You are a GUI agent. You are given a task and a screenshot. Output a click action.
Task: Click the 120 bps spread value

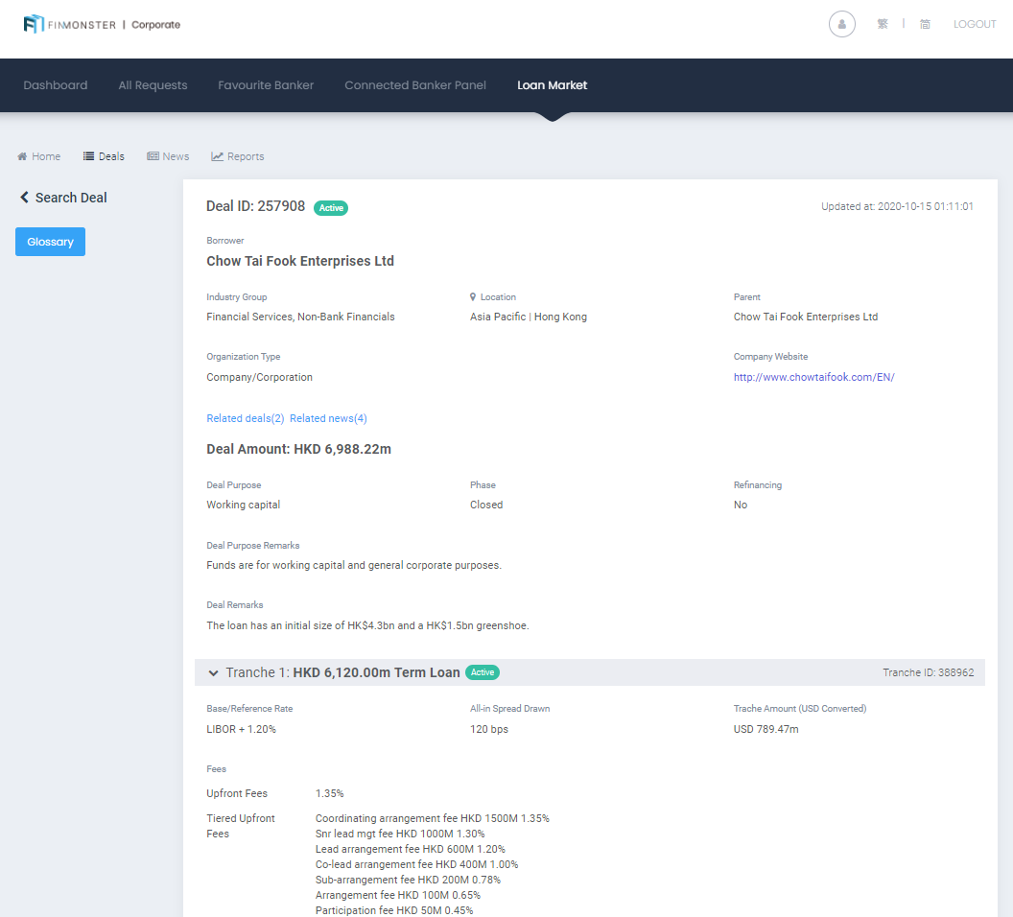(x=489, y=729)
